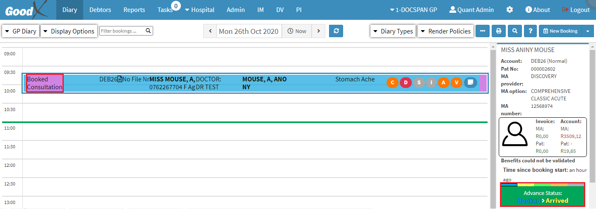Expand the Render Policies dropdown

[x=445, y=31]
